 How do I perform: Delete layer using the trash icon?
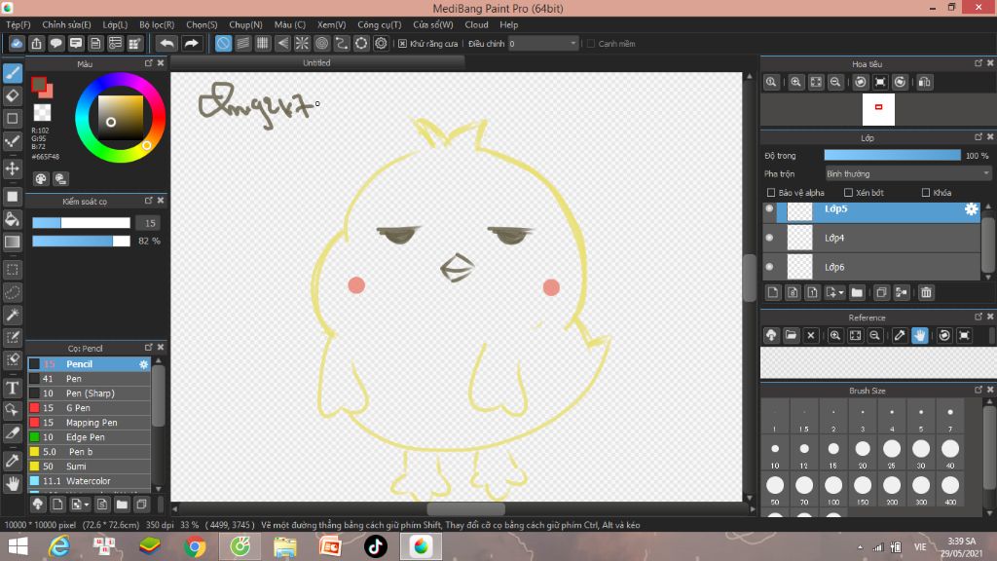point(926,292)
